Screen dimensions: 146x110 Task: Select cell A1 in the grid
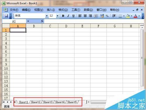tap(18, 30)
